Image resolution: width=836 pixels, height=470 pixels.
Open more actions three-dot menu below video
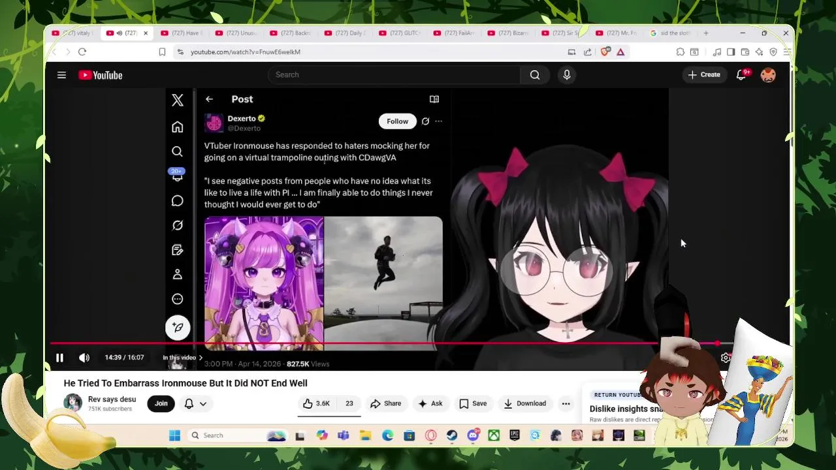click(566, 403)
